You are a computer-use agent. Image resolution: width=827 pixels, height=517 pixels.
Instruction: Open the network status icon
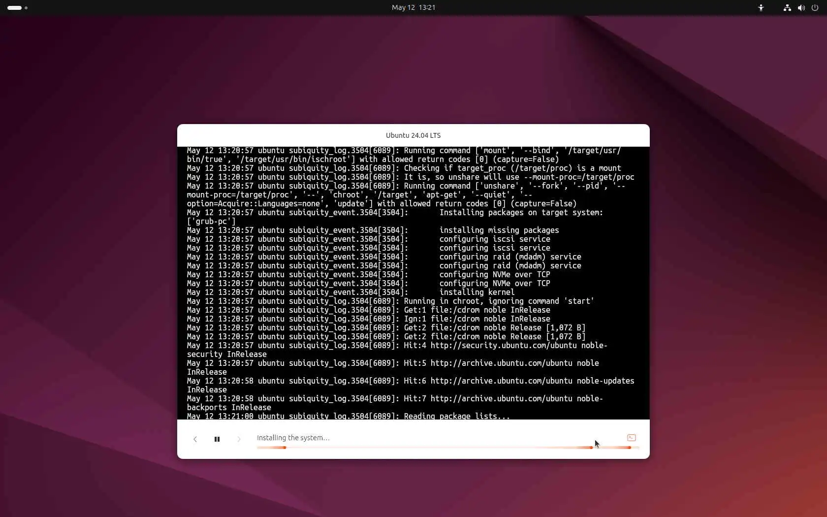point(787,7)
